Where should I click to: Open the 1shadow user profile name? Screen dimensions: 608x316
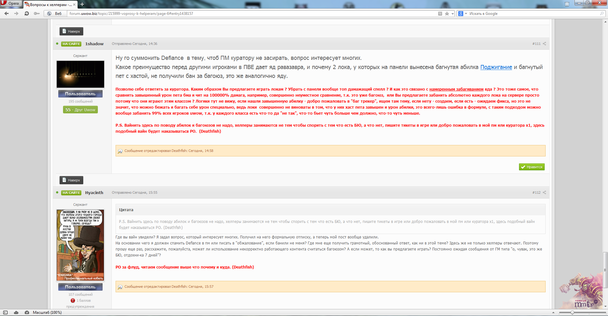[94, 44]
